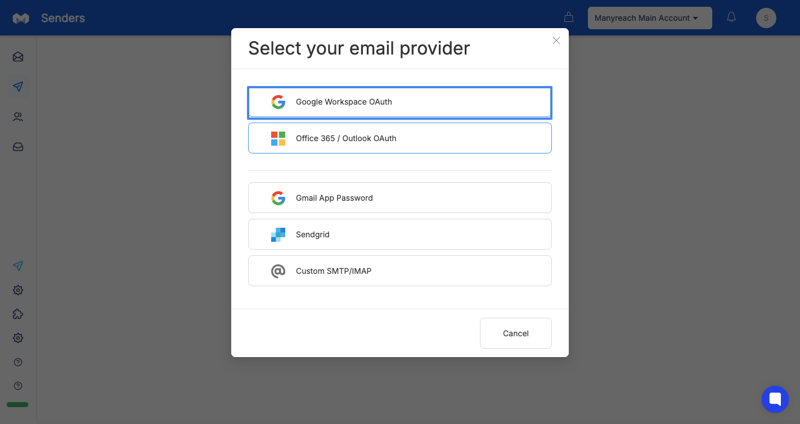Image resolution: width=800 pixels, height=424 pixels.
Task: Open the puzzle piece integrations icon
Action: click(18, 314)
